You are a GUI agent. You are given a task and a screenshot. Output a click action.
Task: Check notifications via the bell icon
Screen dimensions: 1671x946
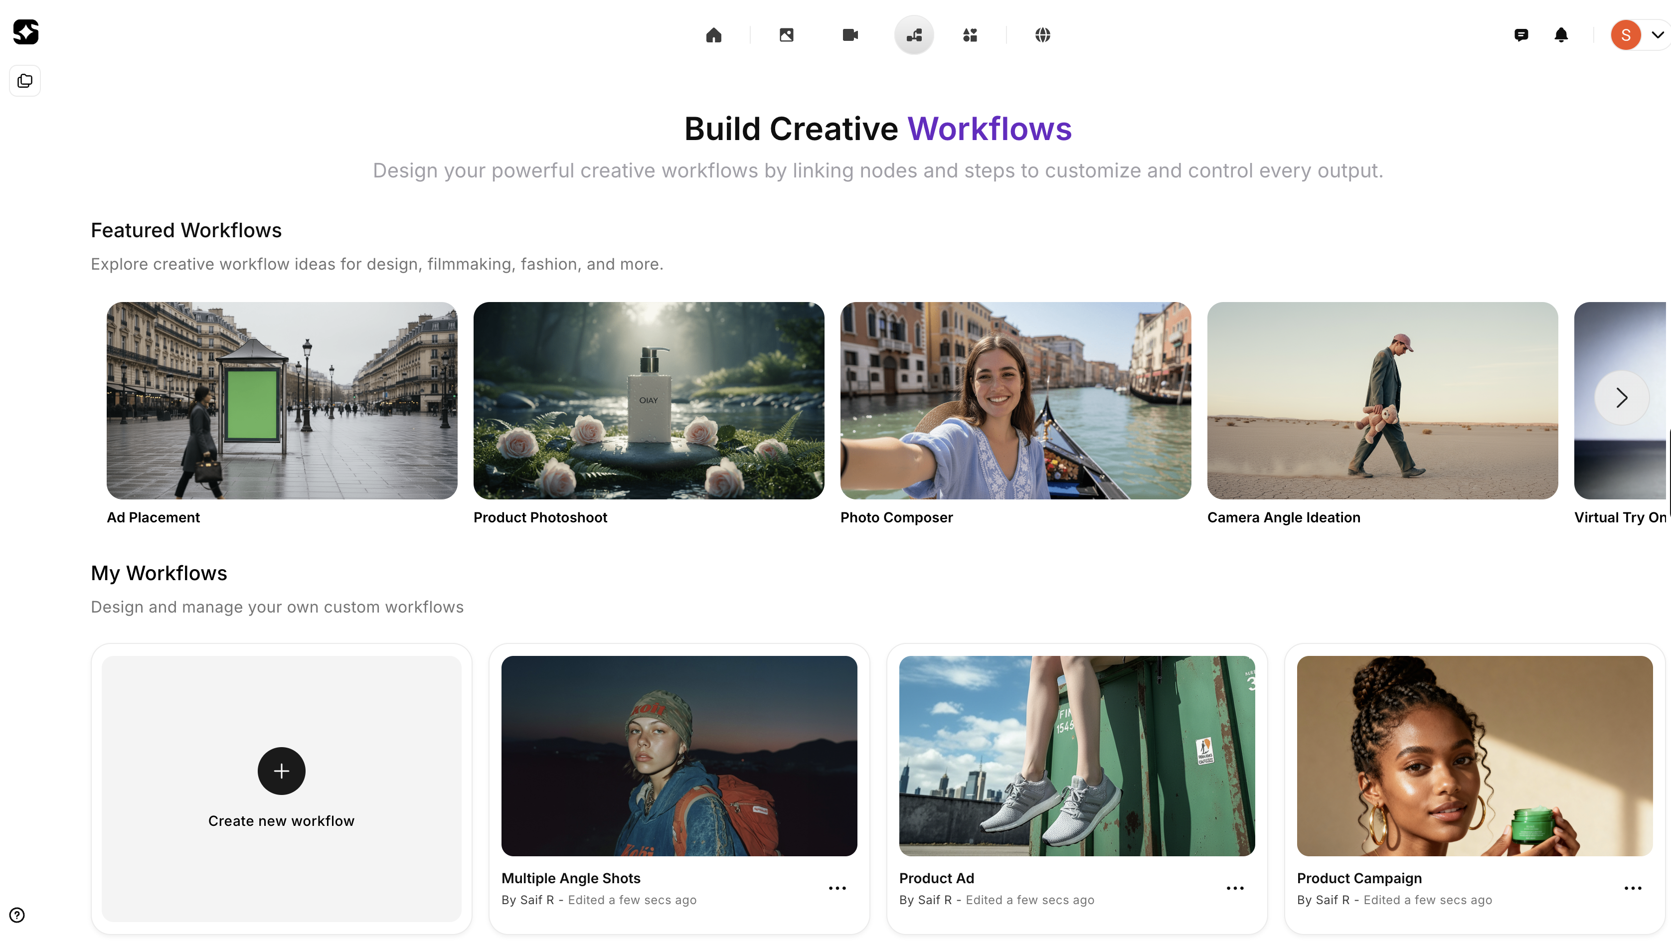[1561, 35]
